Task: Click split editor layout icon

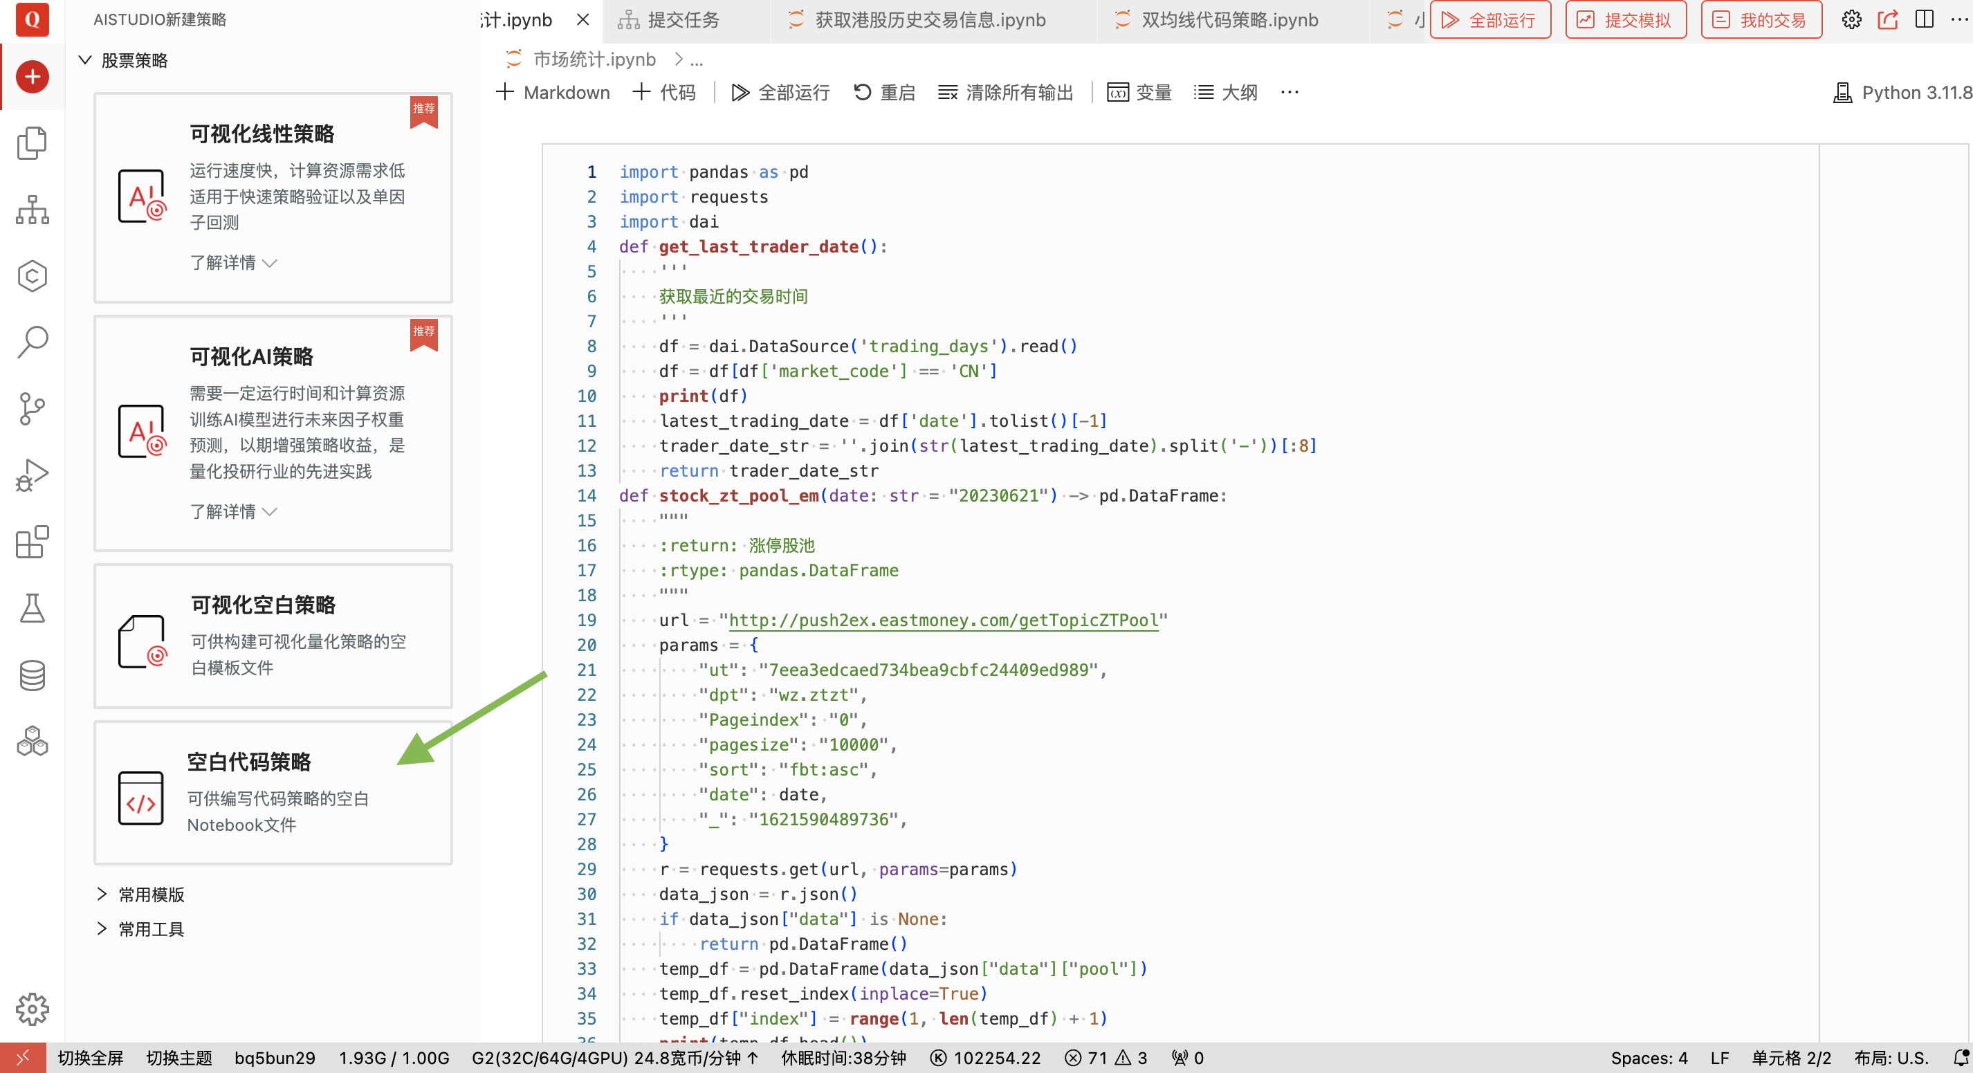Action: click(x=1924, y=20)
